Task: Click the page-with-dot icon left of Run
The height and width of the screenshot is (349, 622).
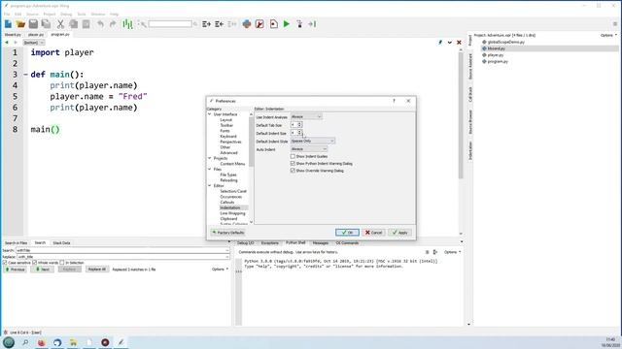Action: pos(274,24)
